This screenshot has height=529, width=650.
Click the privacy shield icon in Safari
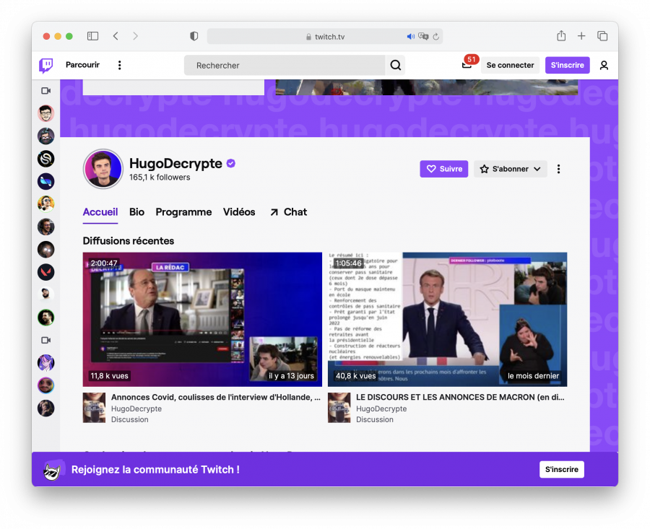point(194,36)
